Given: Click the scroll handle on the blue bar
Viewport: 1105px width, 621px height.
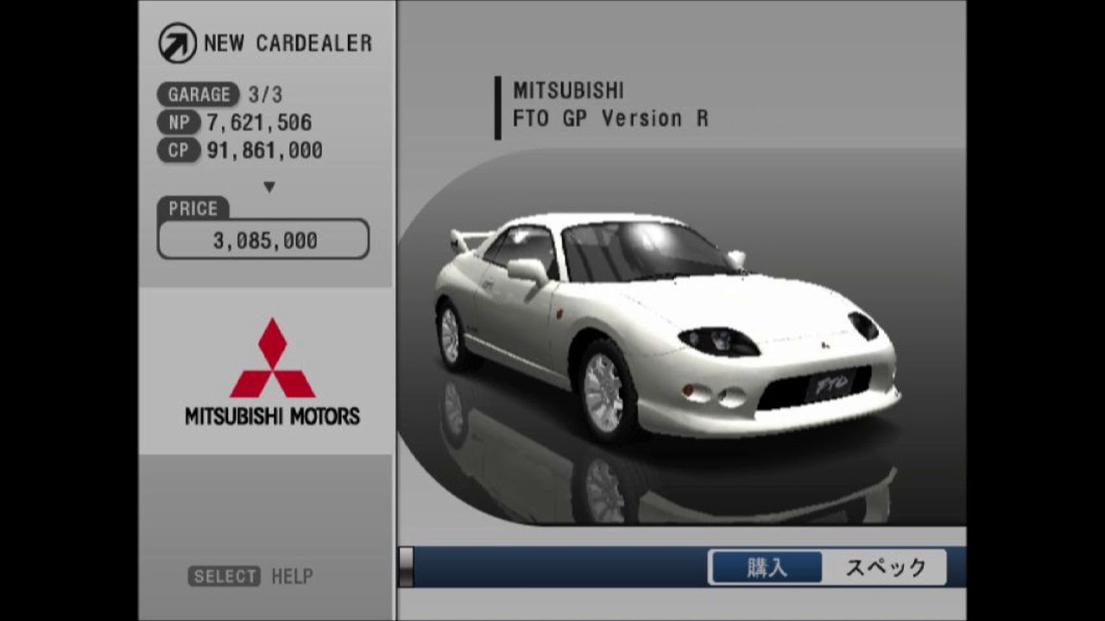Looking at the screenshot, I should tap(405, 568).
